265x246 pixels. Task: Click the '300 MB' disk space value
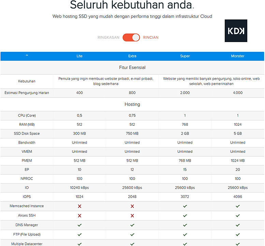(79, 133)
